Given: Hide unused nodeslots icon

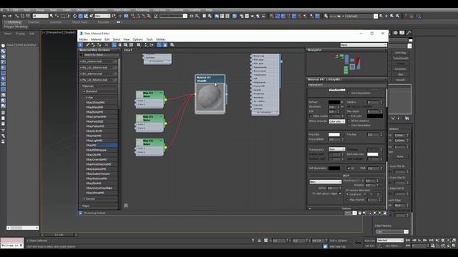Looking at the screenshot, I should click(x=120, y=45).
